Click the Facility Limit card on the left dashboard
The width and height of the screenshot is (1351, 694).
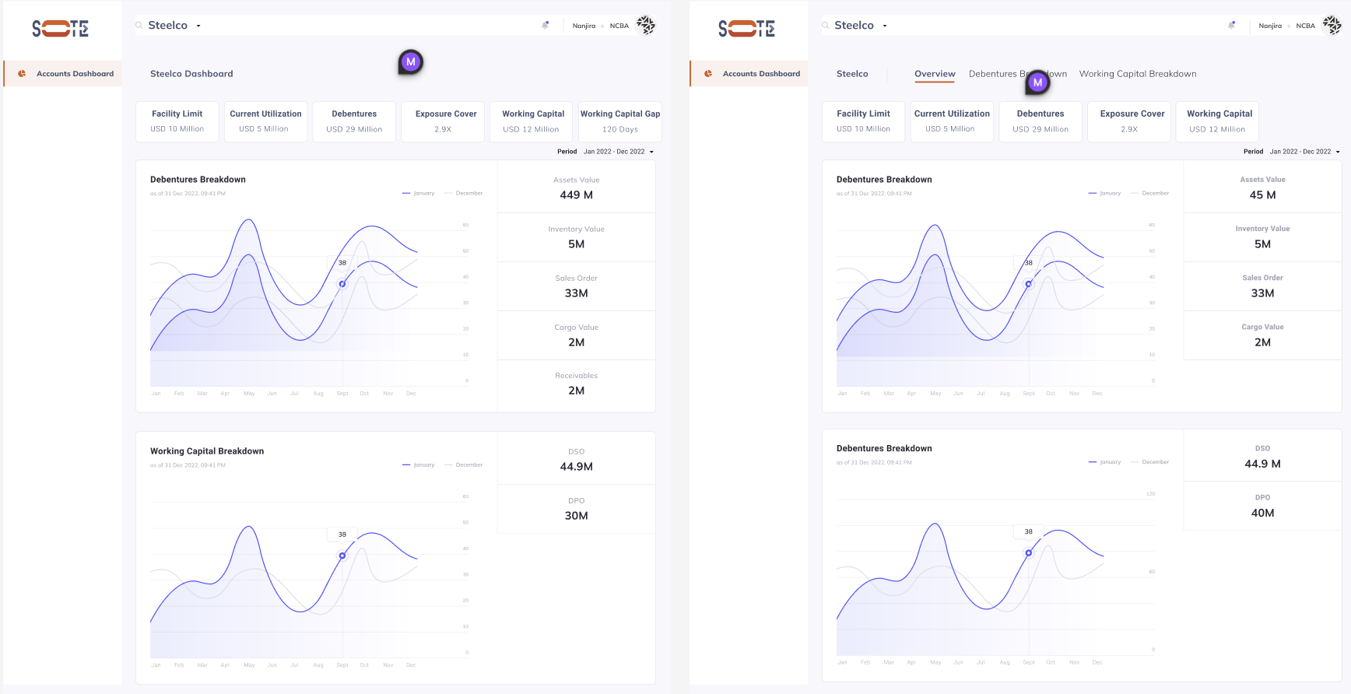pos(177,121)
